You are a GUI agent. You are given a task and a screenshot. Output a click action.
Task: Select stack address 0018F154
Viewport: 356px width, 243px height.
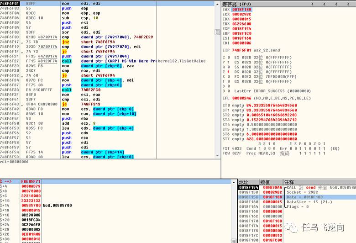click(x=249, y=187)
